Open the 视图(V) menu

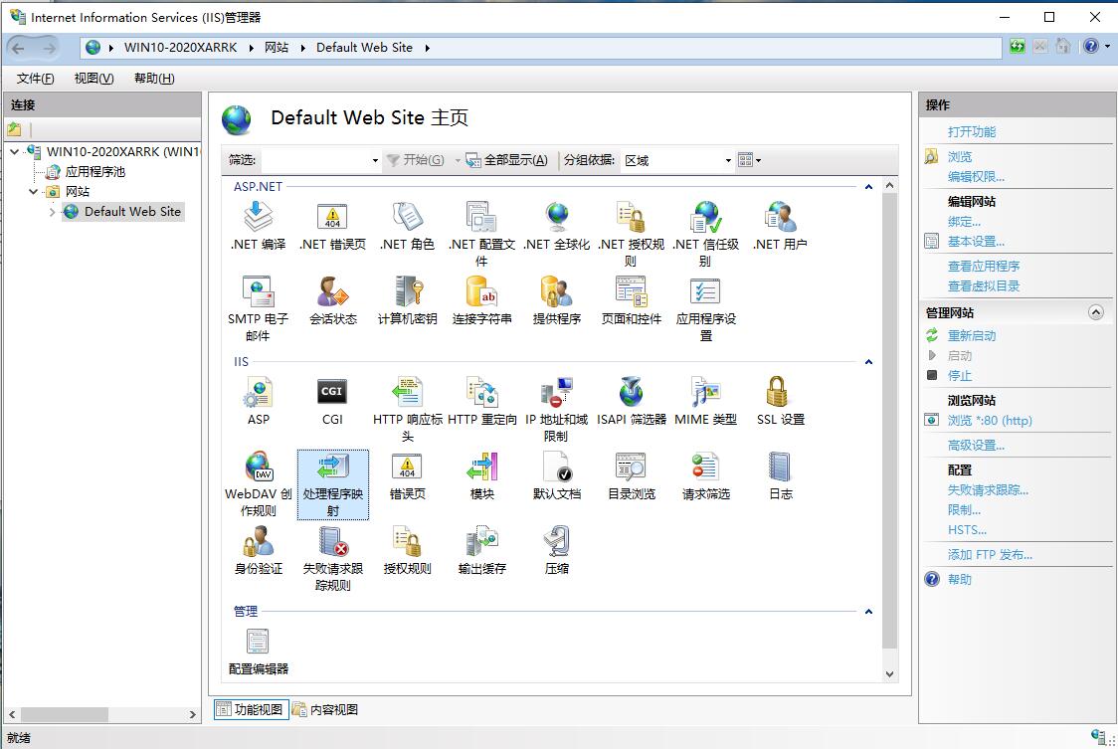[x=94, y=79]
